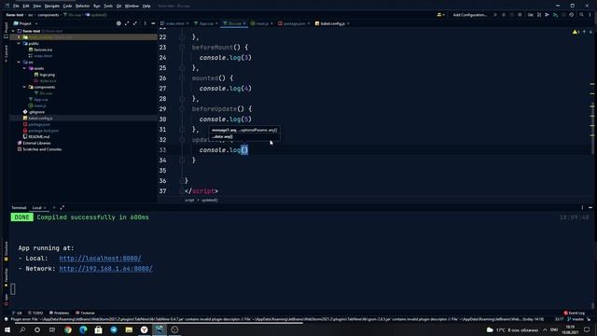This screenshot has width=597, height=336.
Task: Click the warnings indicator in editor corner
Action: [576, 32]
